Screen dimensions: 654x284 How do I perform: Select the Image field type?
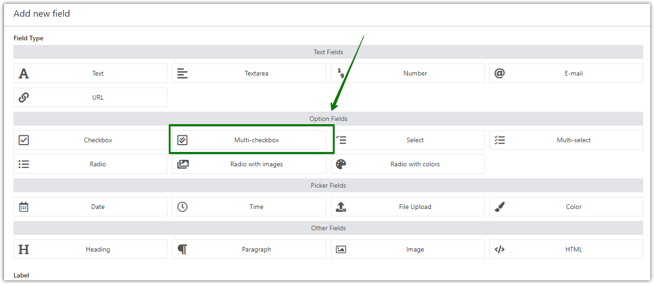[408, 249]
